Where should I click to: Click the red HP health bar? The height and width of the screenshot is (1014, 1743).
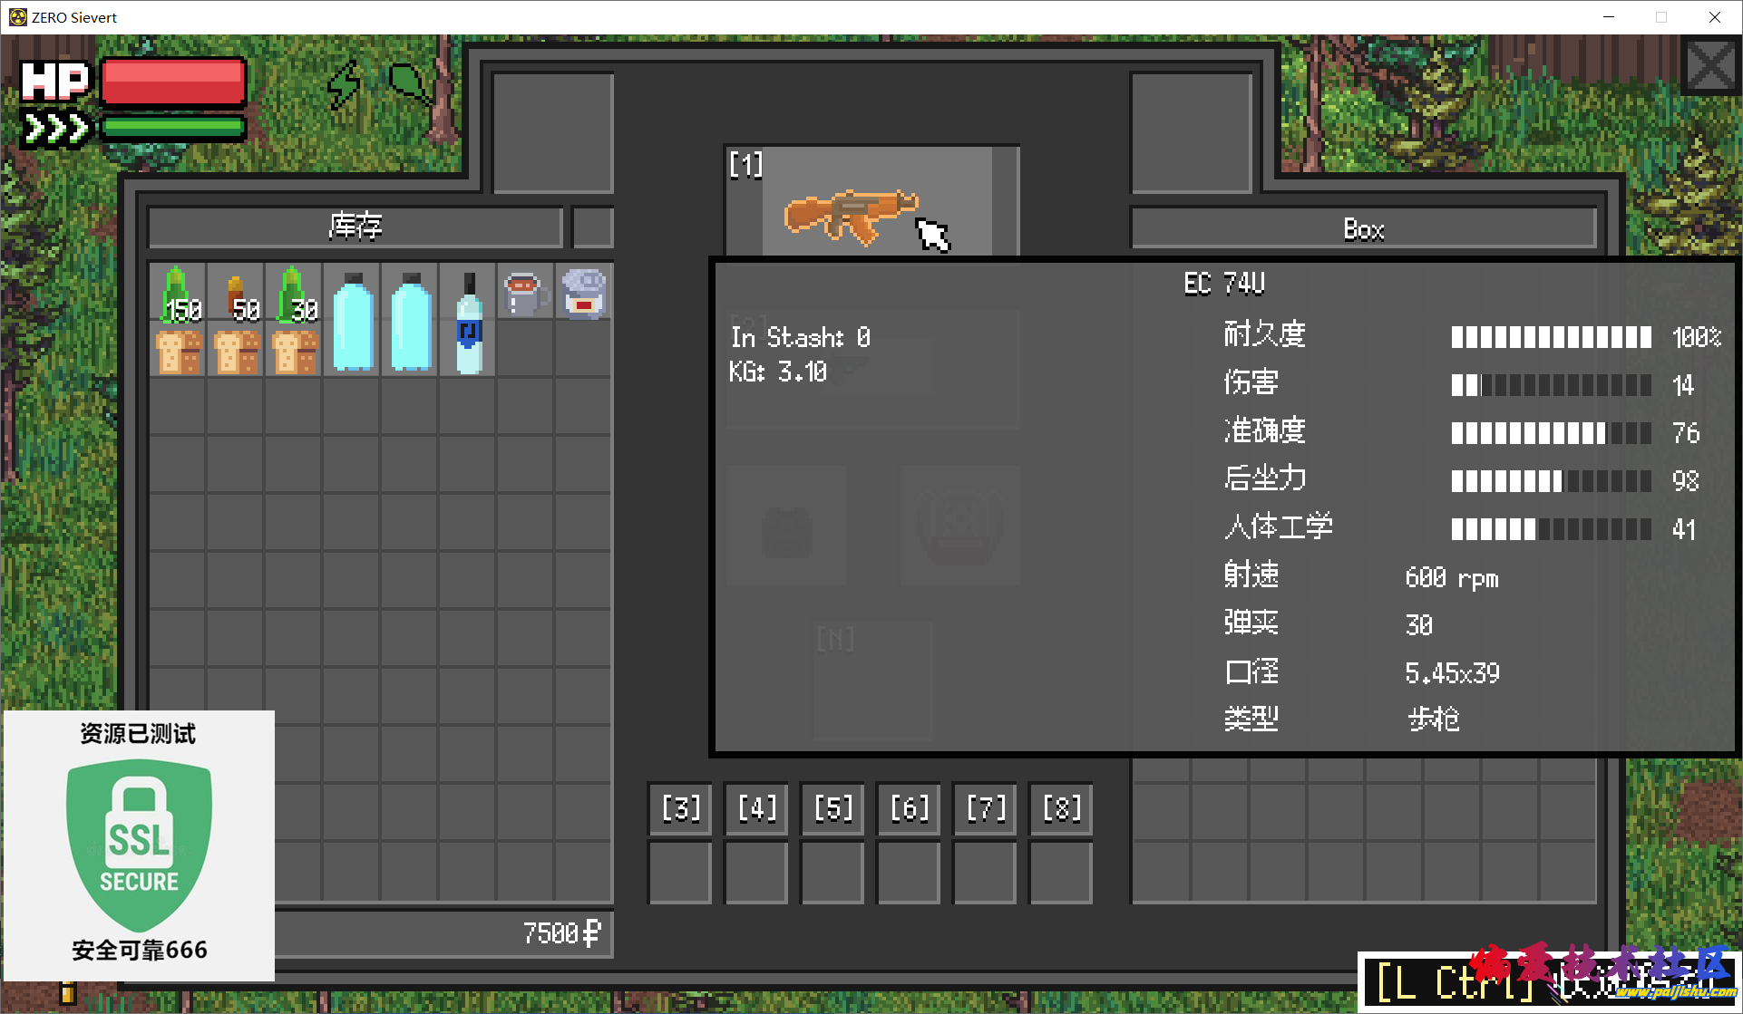(173, 82)
